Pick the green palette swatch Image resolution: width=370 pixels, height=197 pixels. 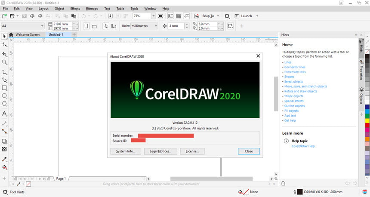pos(367,116)
